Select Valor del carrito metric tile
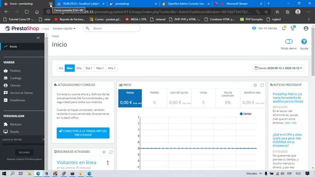 tap(179, 98)
